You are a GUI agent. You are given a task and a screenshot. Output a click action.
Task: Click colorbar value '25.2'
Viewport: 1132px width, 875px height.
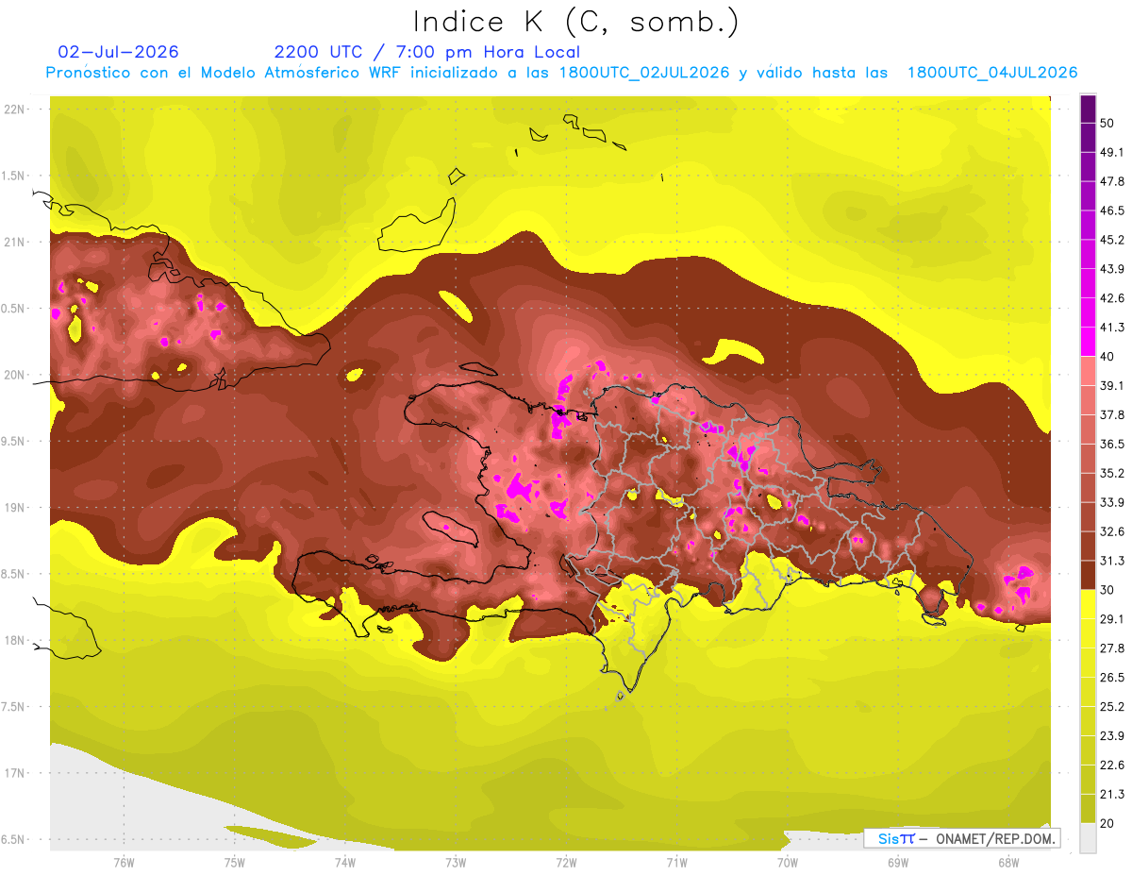[1111, 706]
